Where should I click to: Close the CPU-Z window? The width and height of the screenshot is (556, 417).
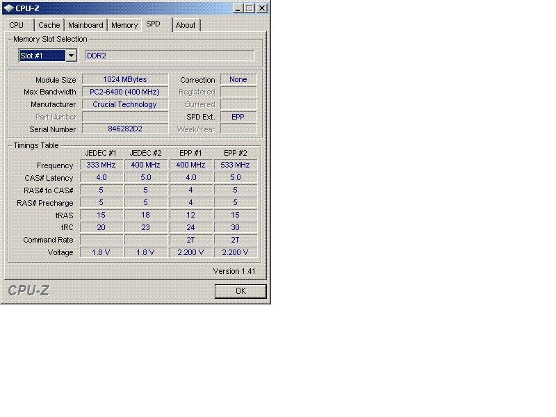click(262, 8)
